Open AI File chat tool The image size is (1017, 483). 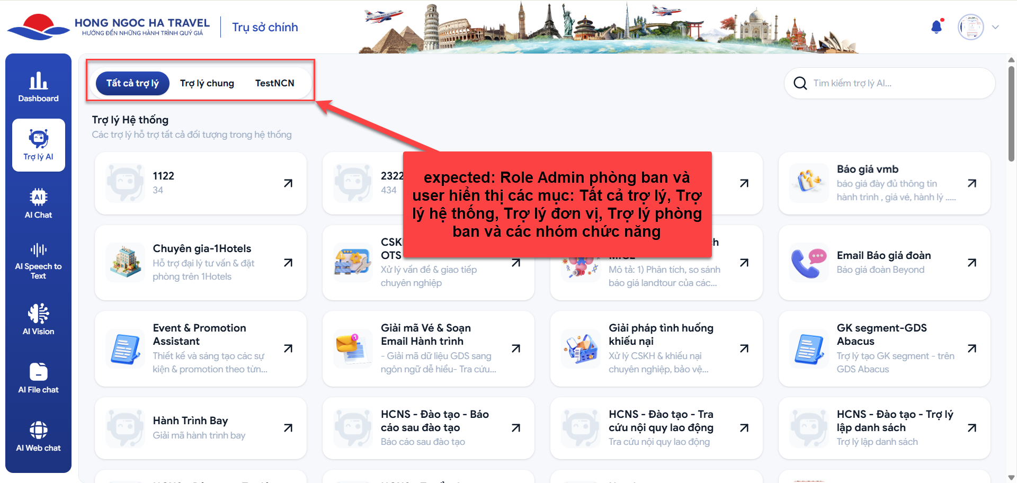click(38, 378)
